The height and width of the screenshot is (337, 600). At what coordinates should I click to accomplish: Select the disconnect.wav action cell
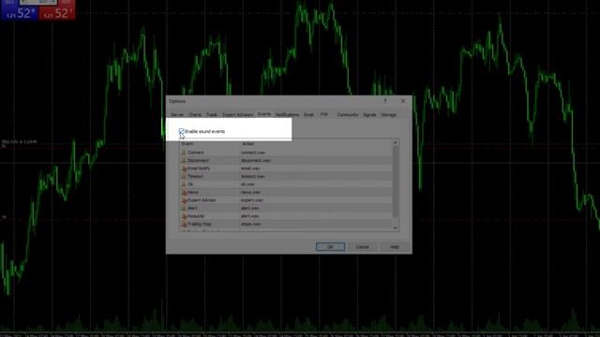pyautogui.click(x=256, y=160)
